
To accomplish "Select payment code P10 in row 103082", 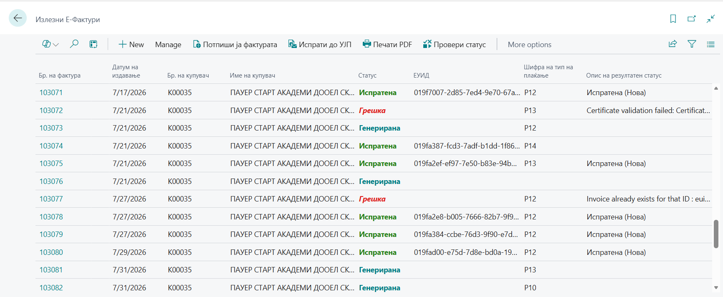I will pos(530,288).
